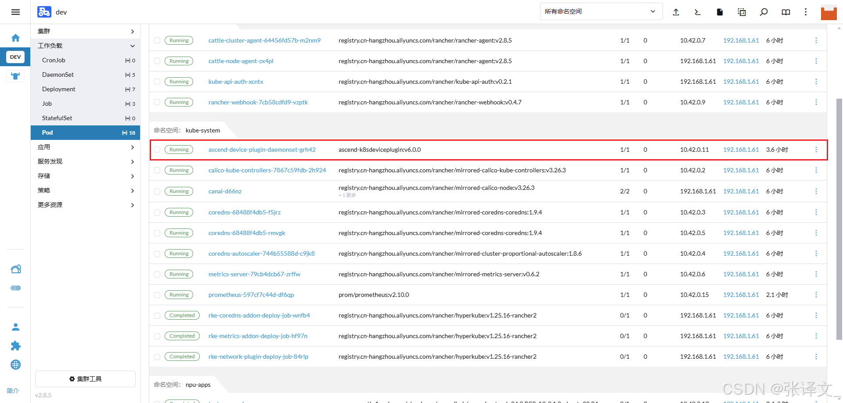Open the Extensions puzzle-piece icon
This screenshot has height=403, width=843.
[x=16, y=346]
